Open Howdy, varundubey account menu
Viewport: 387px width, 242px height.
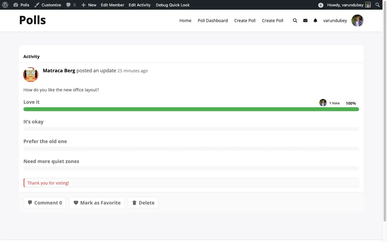(x=349, y=5)
